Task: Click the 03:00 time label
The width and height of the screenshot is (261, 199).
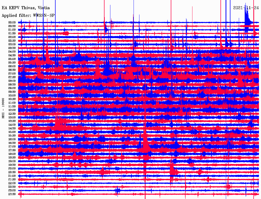Action: point(12,44)
